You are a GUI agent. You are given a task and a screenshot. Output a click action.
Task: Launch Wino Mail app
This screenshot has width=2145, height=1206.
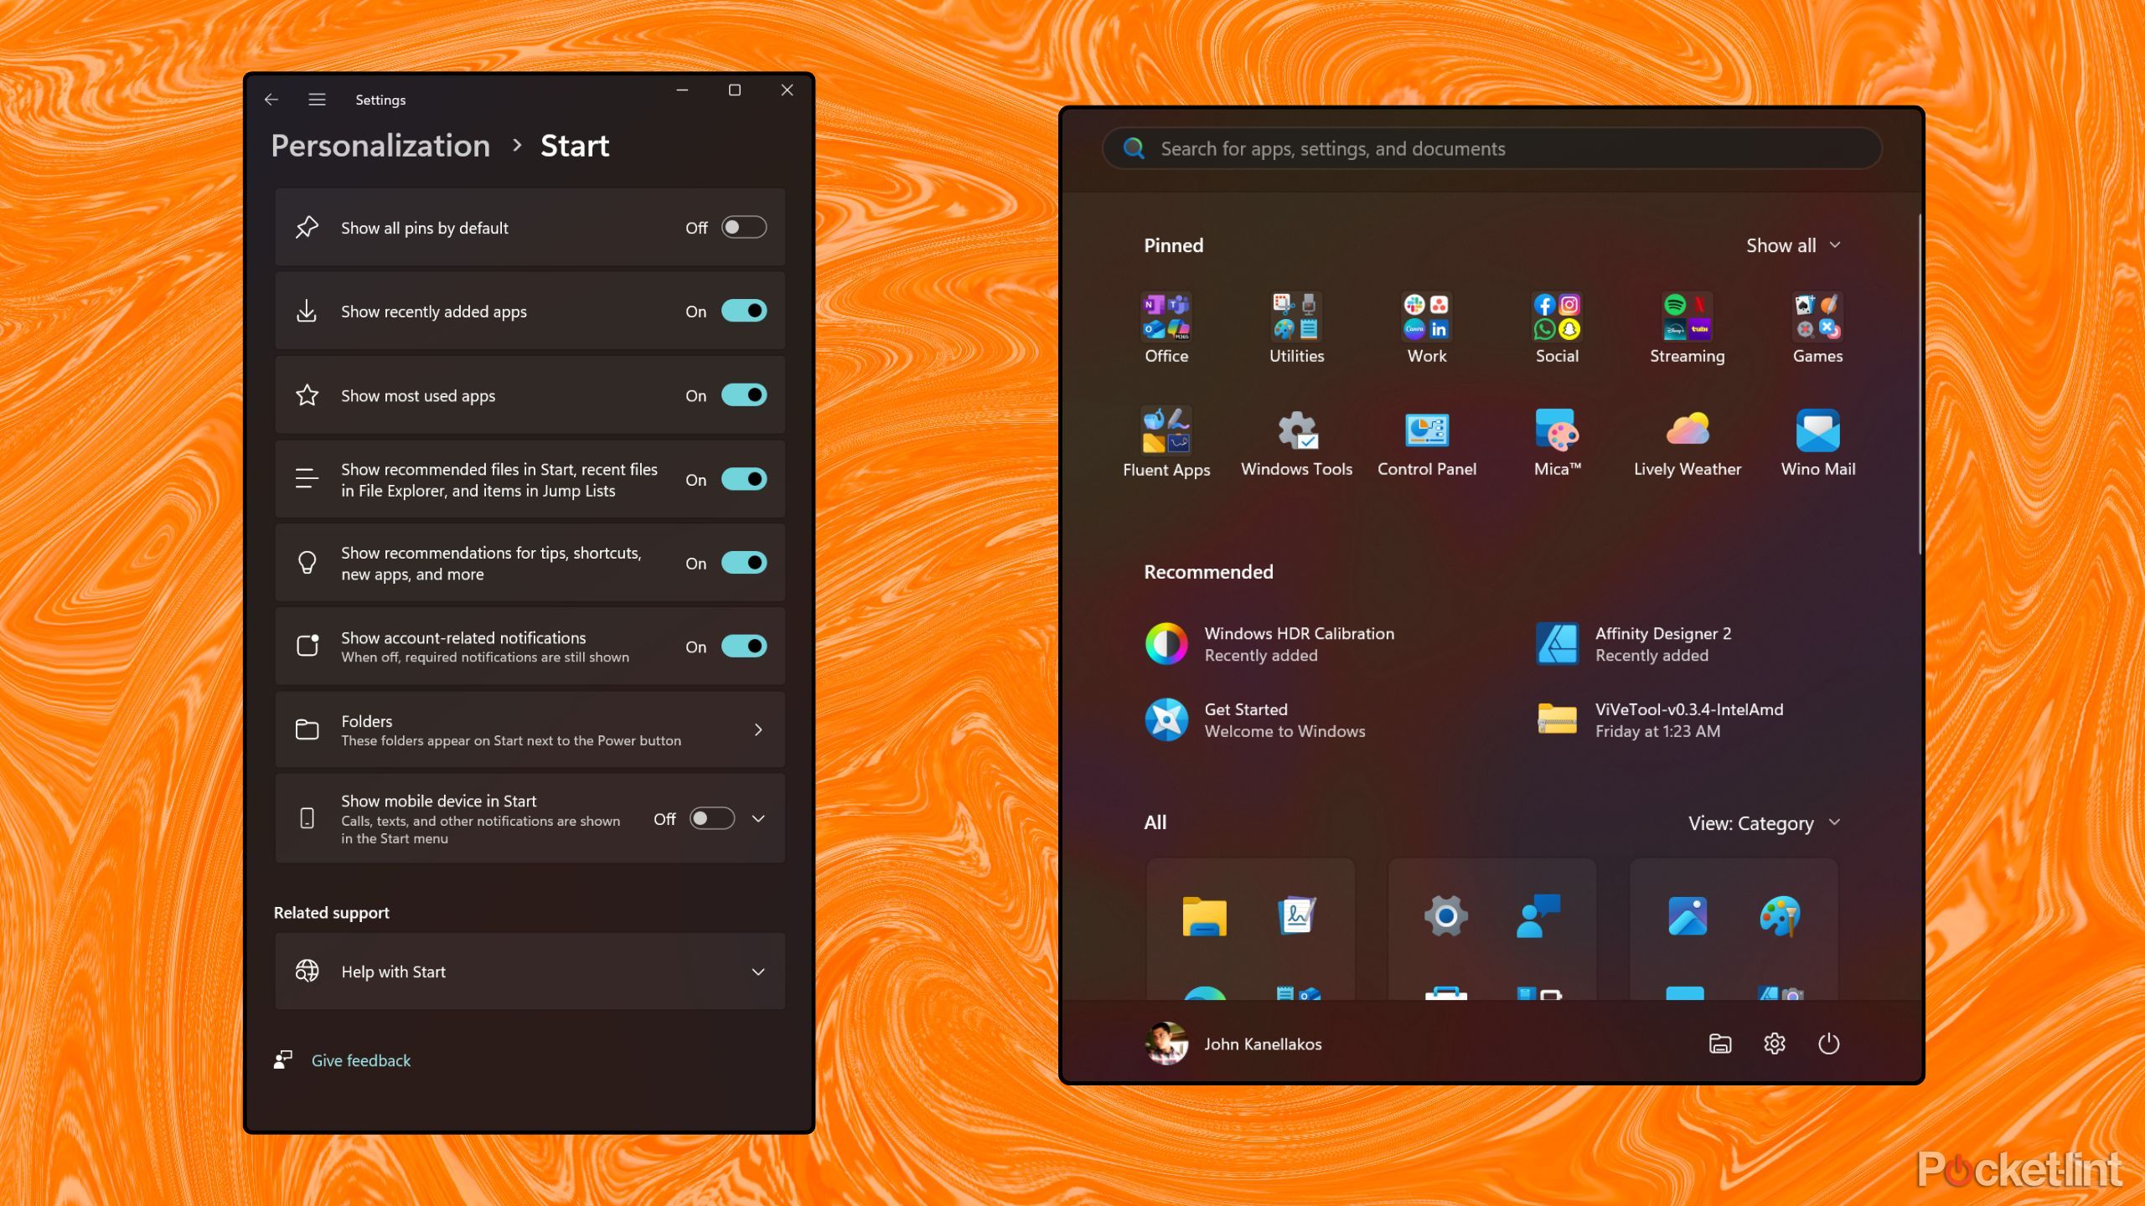[x=1817, y=441]
